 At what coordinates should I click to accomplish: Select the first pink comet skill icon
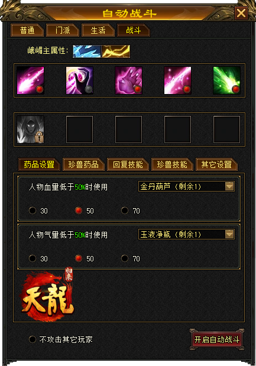click(30, 80)
